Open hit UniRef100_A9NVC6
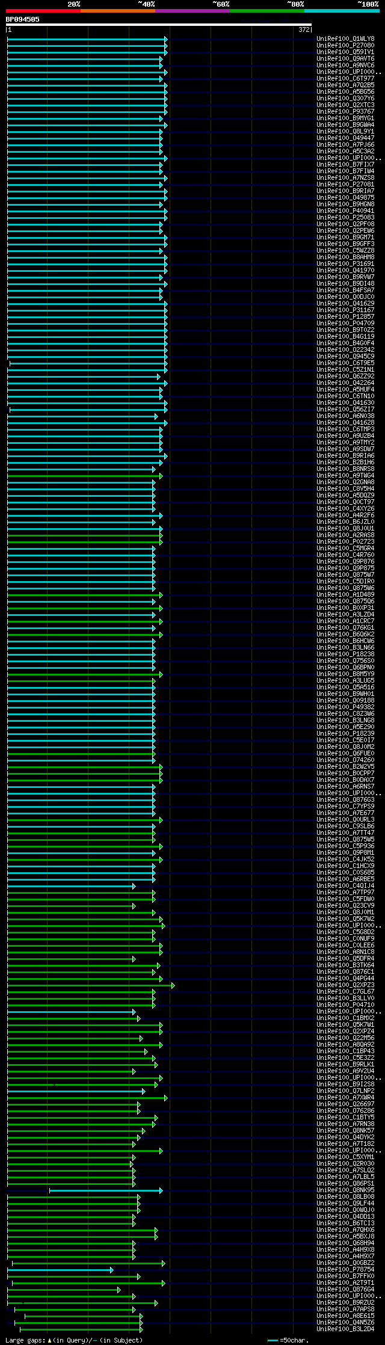 (345, 66)
